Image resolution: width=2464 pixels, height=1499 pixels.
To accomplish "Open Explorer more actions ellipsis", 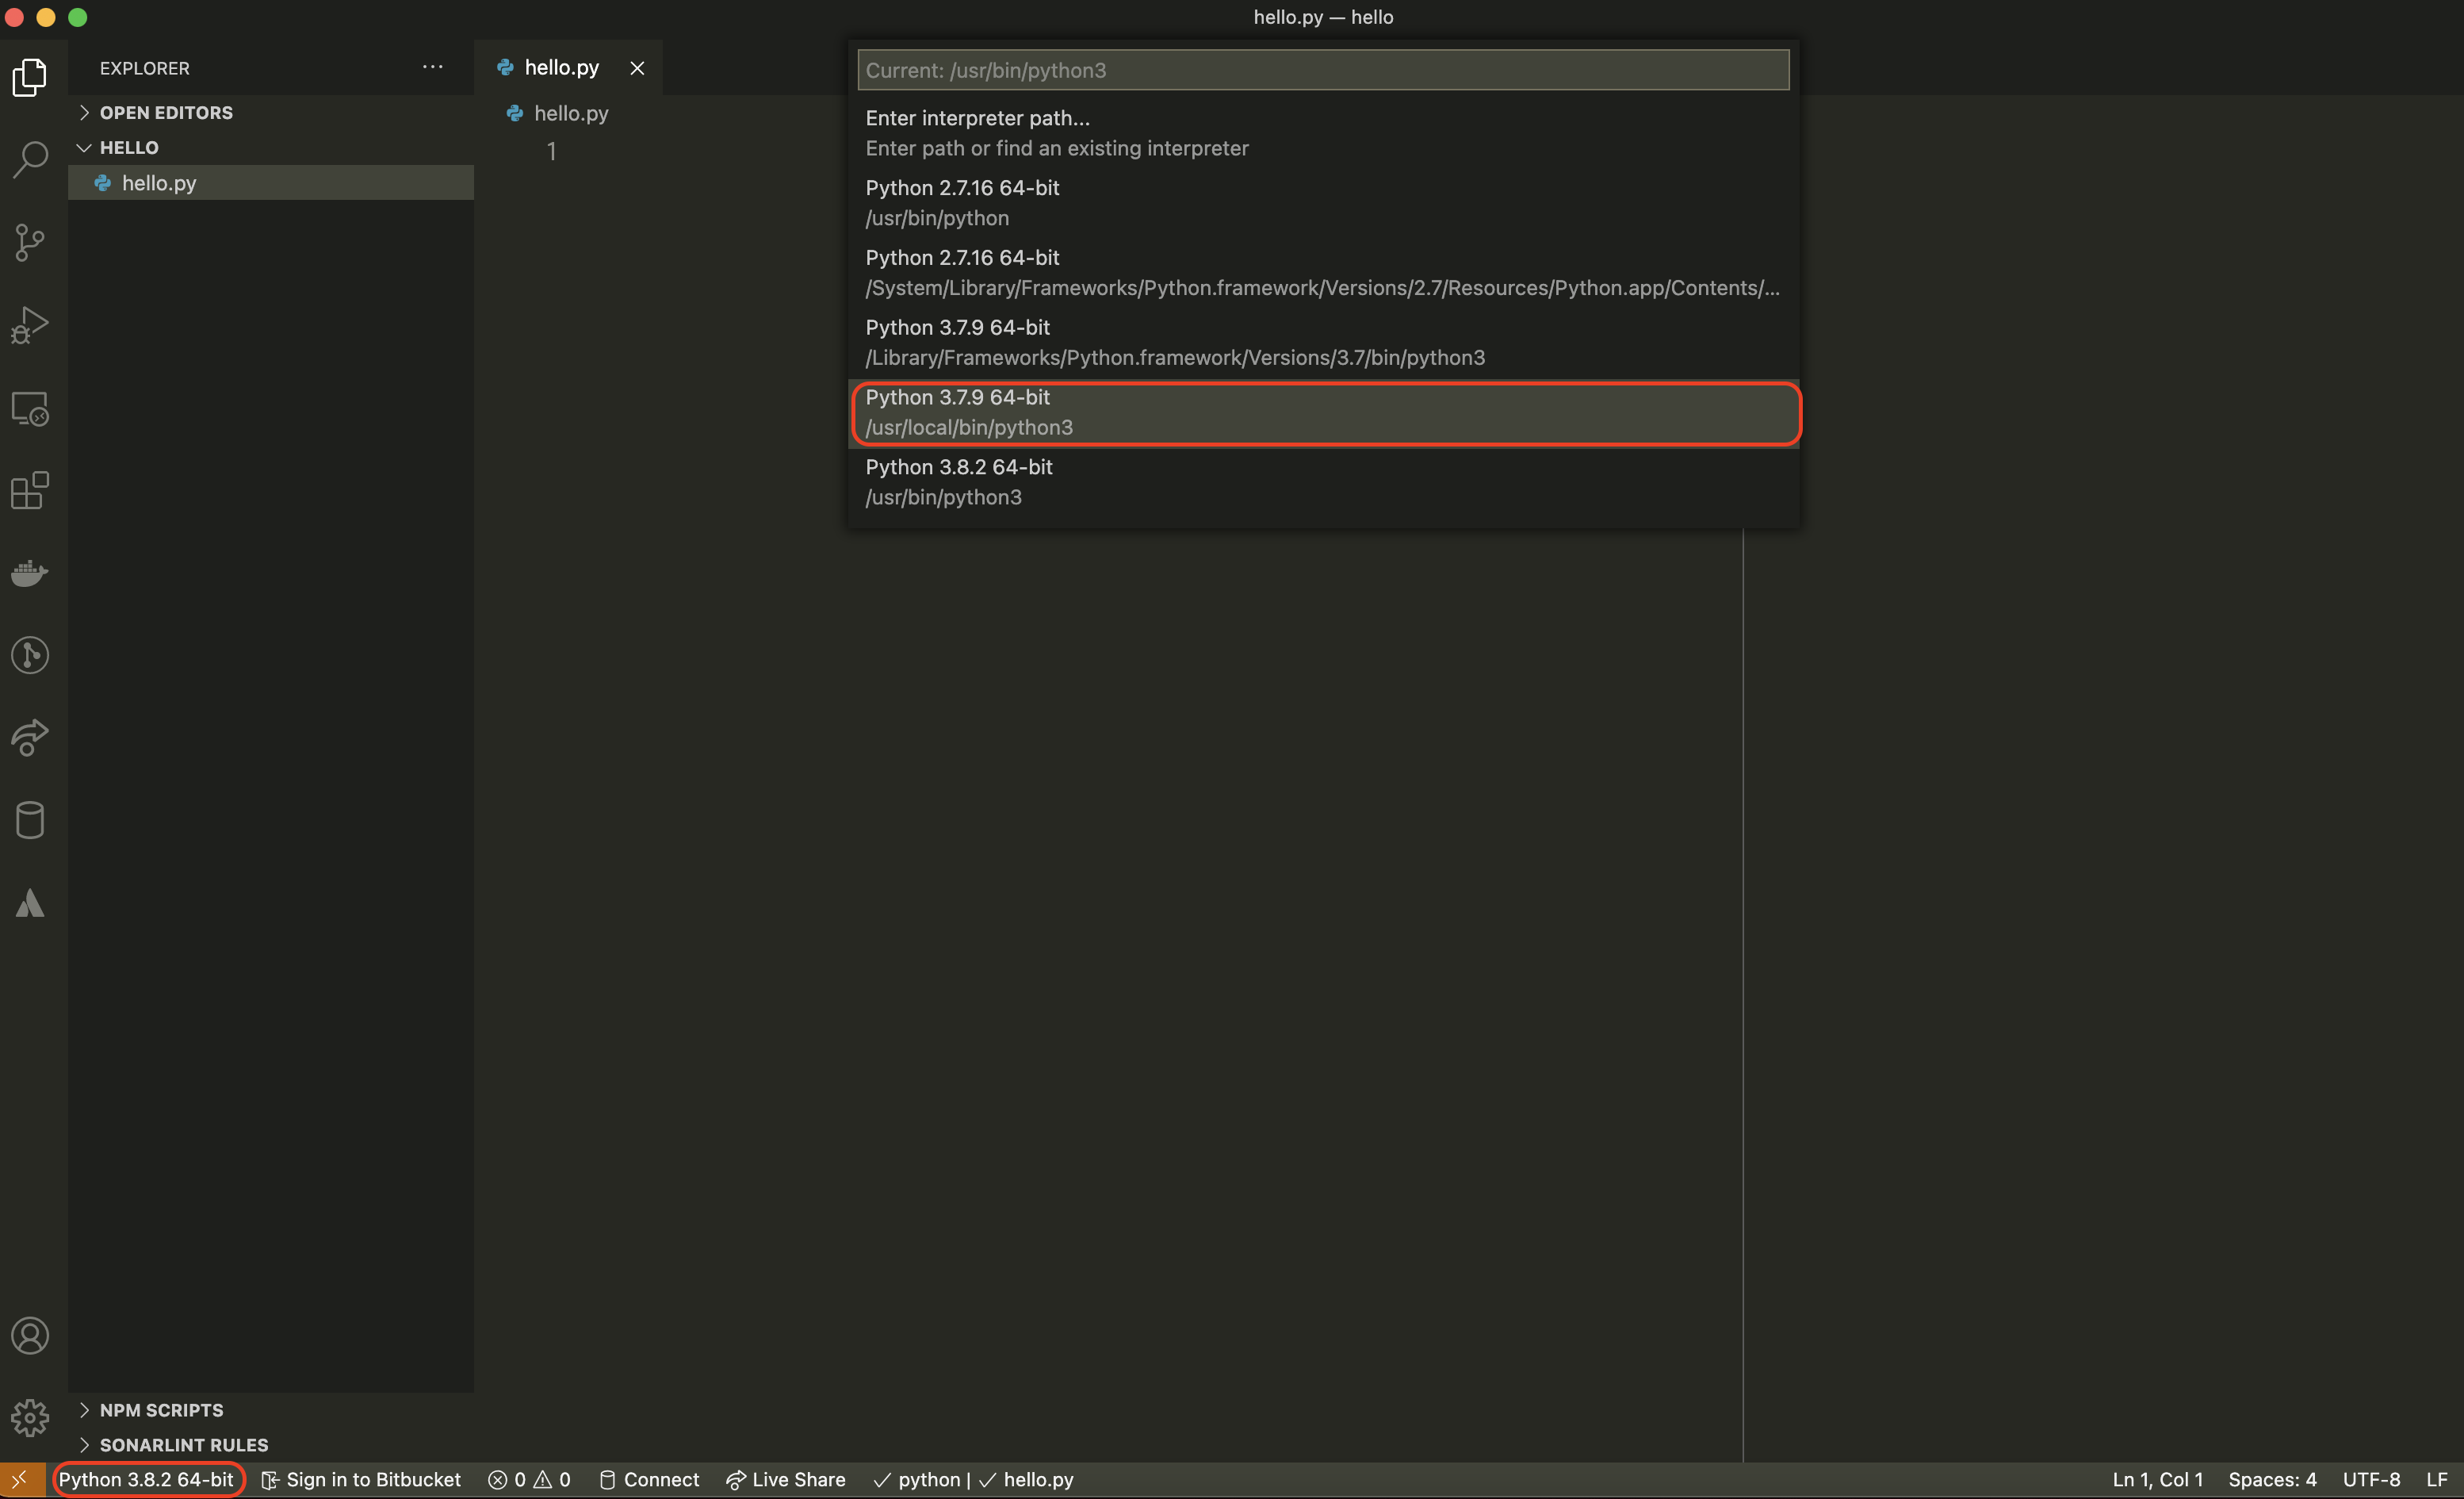I will point(432,67).
